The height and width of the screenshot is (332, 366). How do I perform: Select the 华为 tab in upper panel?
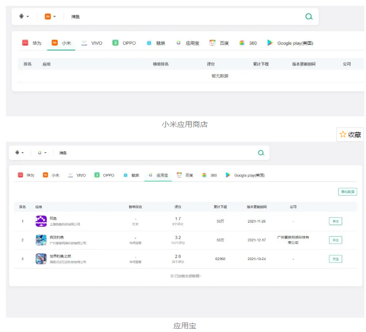(x=31, y=43)
